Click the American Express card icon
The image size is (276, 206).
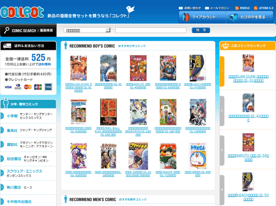(x=48, y=87)
